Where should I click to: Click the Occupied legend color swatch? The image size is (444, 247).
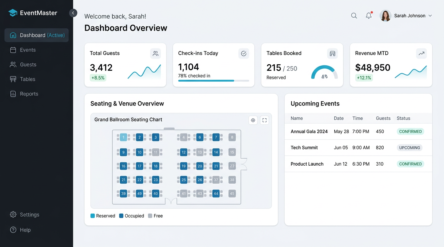coord(121,216)
